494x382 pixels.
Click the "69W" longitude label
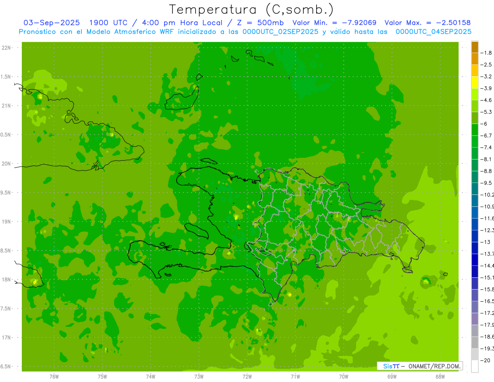coord(392,377)
